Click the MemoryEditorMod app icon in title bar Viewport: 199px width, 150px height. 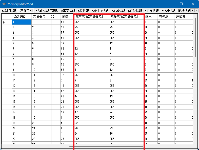(4, 4)
